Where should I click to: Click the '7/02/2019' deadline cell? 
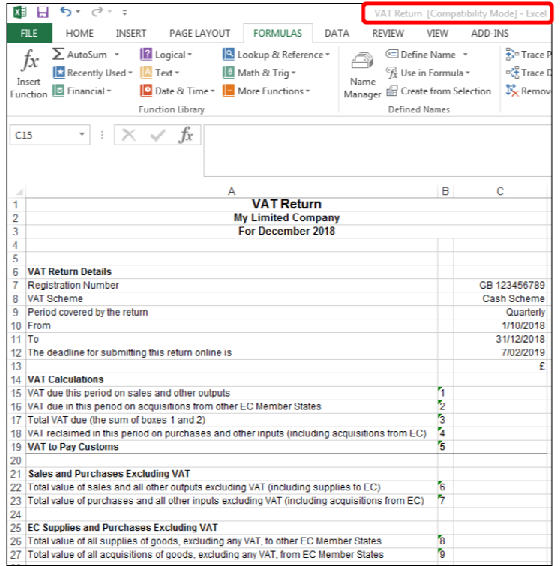pyautogui.click(x=500, y=352)
